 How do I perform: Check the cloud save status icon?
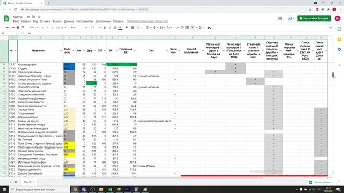click(x=39, y=17)
